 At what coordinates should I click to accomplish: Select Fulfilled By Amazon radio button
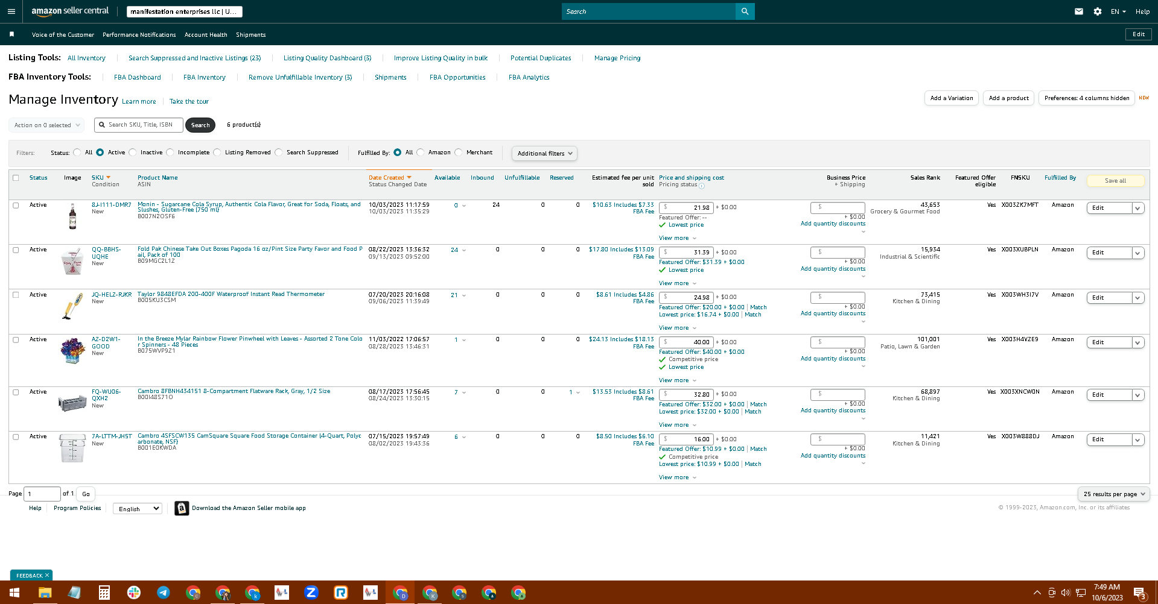pos(421,153)
